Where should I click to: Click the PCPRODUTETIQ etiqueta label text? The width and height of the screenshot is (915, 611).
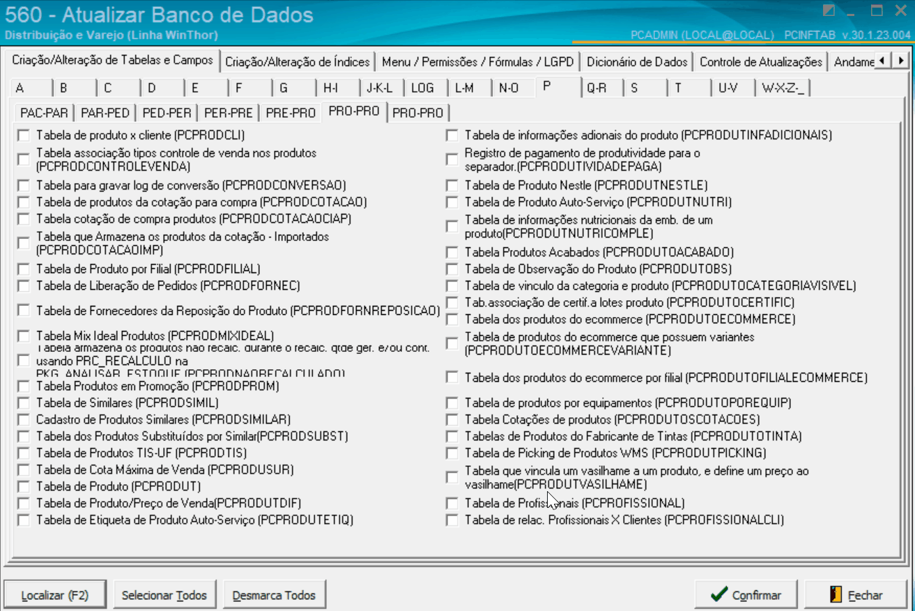[195, 520]
